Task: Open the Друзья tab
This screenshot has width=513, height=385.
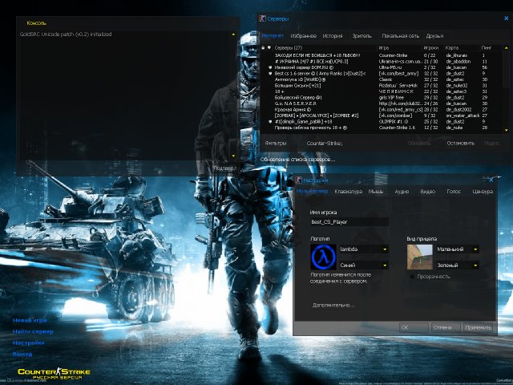Action: tap(434, 35)
